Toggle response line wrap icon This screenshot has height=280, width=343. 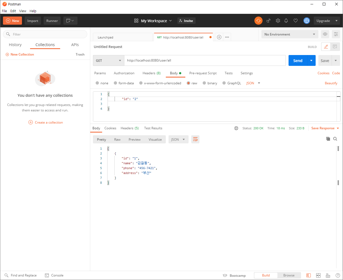tap(195, 139)
